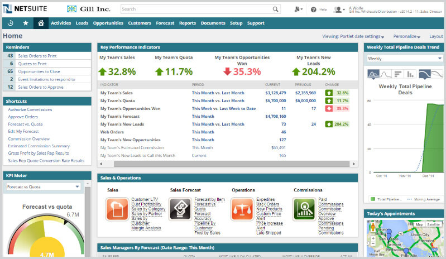Click in the global Search field

point(195,9)
